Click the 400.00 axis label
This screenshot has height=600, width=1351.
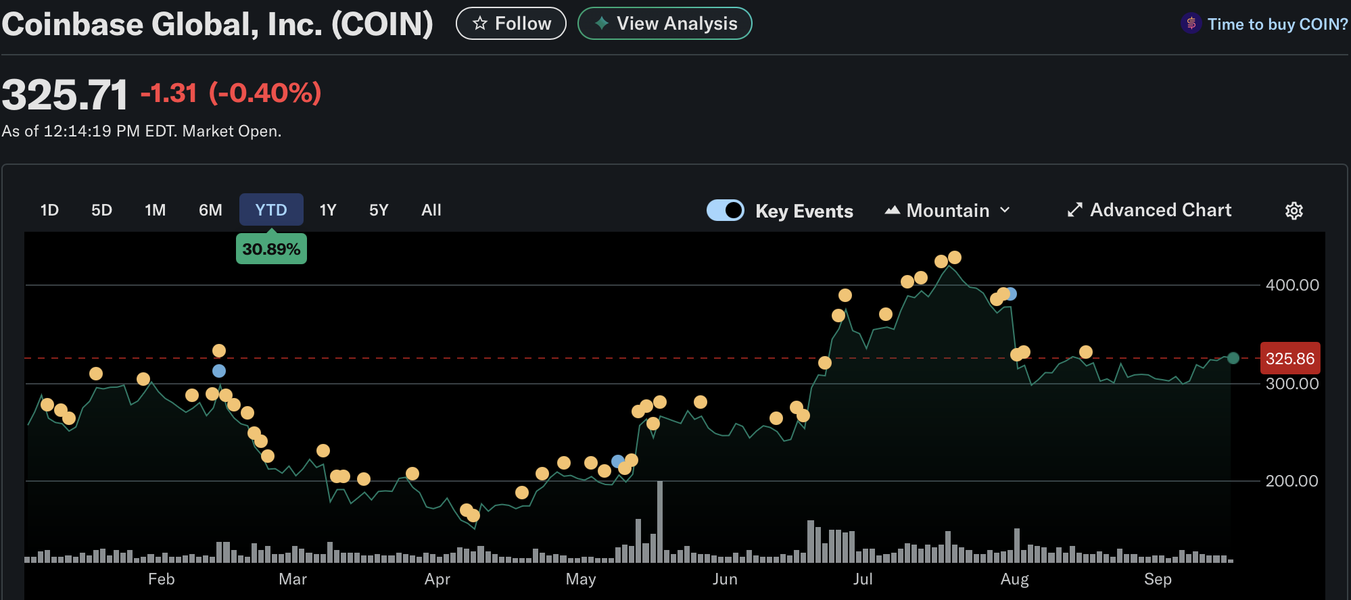pyautogui.click(x=1292, y=285)
